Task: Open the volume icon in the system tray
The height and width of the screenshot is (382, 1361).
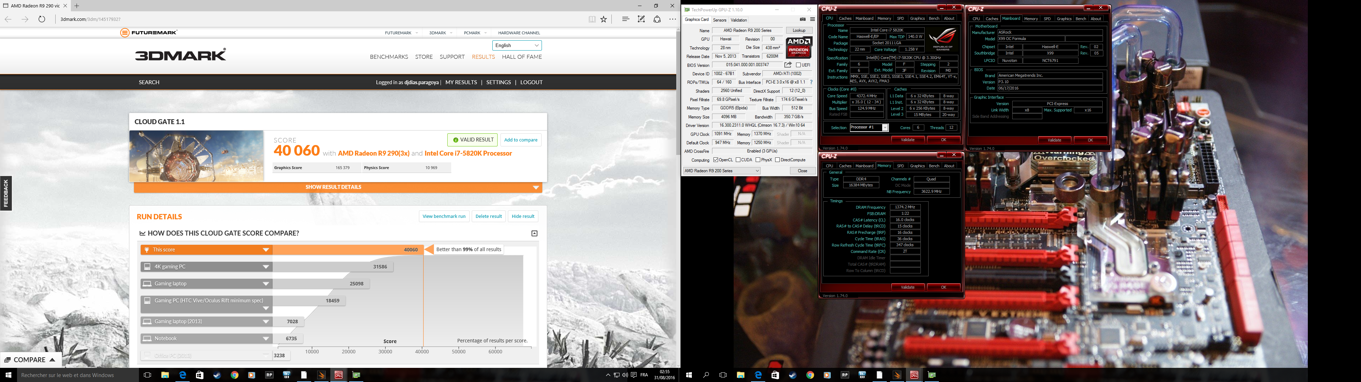Action: pyautogui.click(x=625, y=375)
